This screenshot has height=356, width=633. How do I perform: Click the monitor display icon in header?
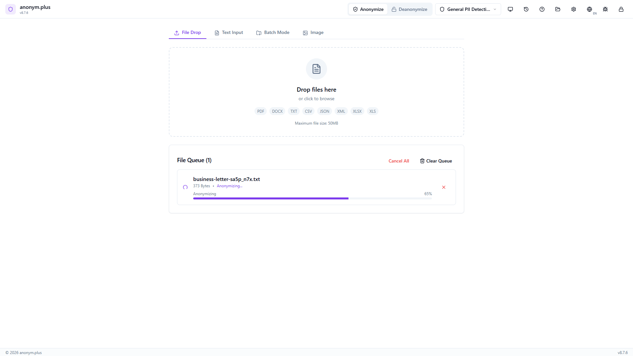tap(510, 9)
